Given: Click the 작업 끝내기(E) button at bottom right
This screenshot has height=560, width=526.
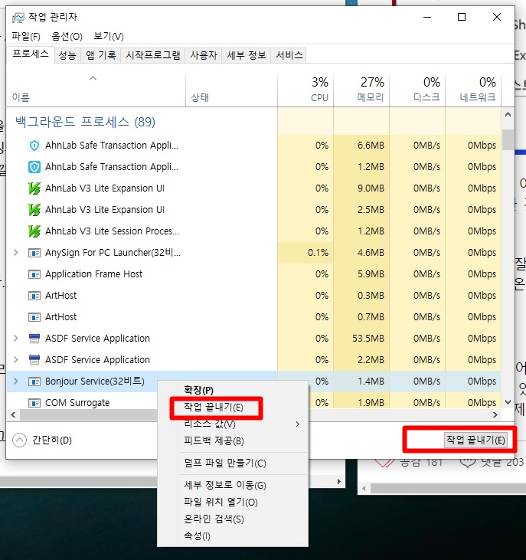Looking at the screenshot, I should pos(475,440).
